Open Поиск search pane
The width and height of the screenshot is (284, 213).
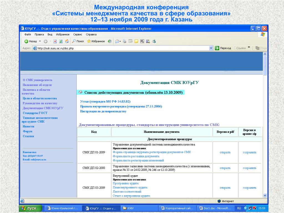78,41
